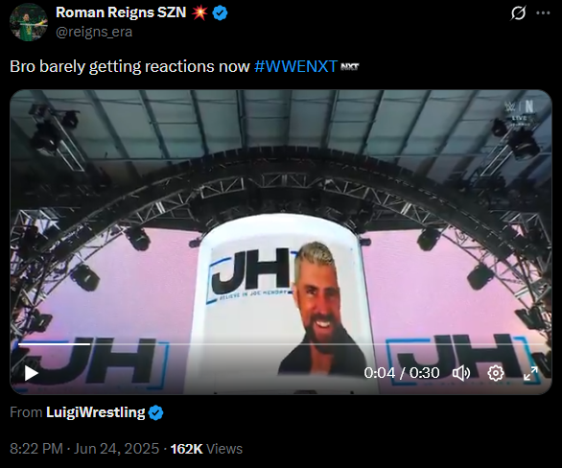Screen dimensions: 562x468
Task: Click the LuigiWrestling verified badge
Action: pyautogui.click(x=155, y=412)
